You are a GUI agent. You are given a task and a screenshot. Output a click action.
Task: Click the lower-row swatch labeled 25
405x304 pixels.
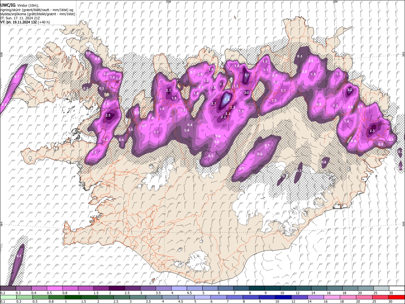pos(381,297)
